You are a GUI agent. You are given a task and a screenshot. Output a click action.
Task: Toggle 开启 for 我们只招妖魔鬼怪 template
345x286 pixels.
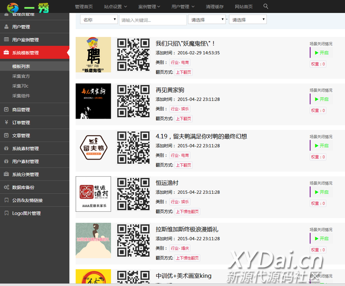click(x=322, y=53)
